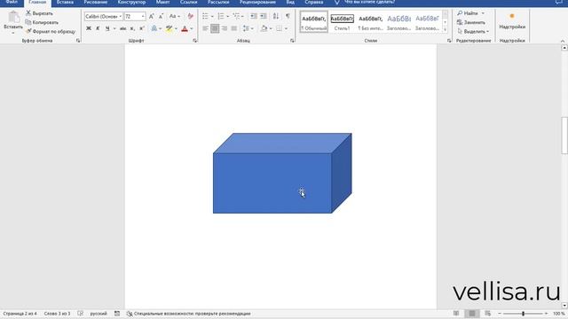
Task: Switch to the Design (Конструктор) tab
Action: [132, 2]
